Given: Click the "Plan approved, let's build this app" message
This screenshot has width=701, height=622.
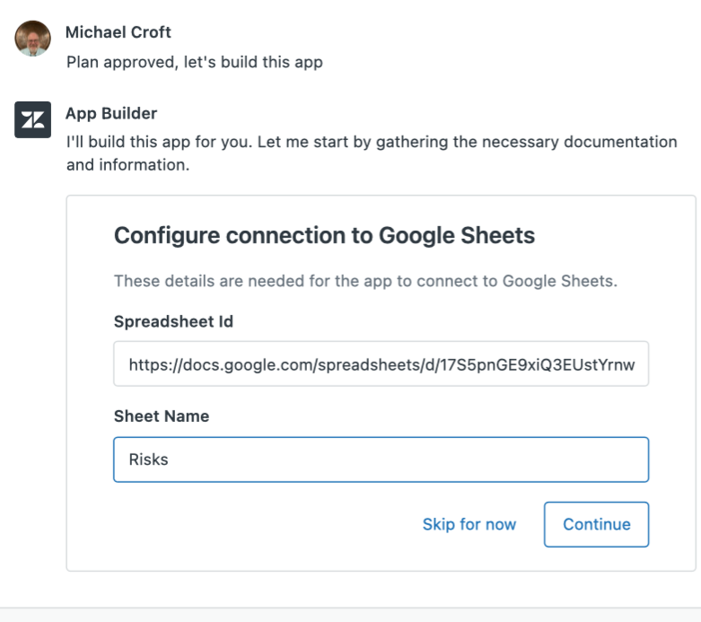Looking at the screenshot, I should pos(195,63).
